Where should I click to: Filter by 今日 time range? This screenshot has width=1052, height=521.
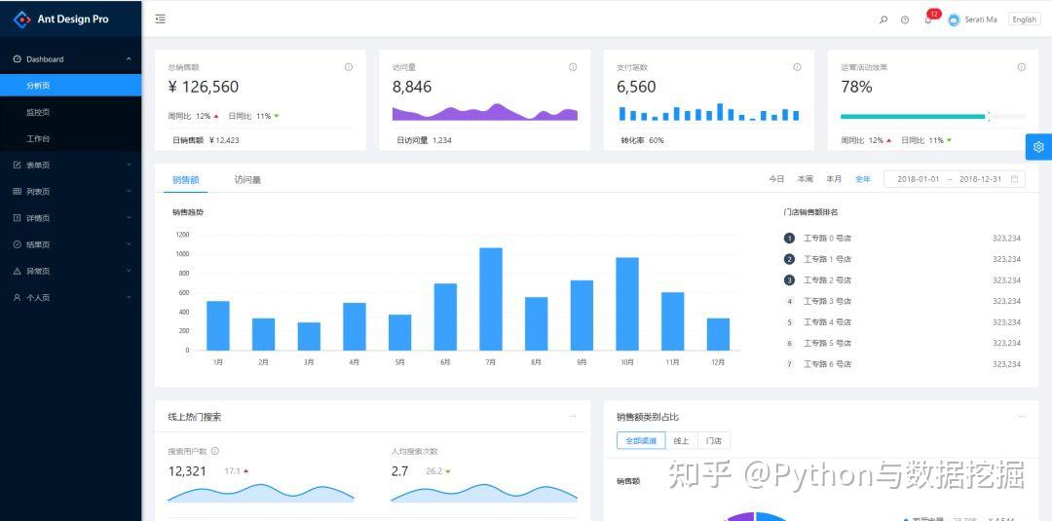(x=776, y=179)
